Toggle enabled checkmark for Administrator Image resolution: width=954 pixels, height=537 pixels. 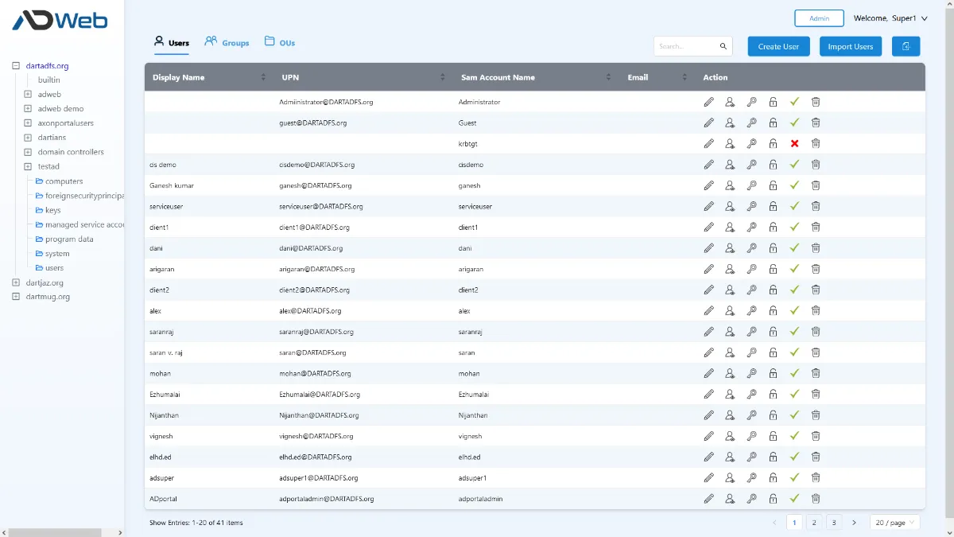pos(794,102)
